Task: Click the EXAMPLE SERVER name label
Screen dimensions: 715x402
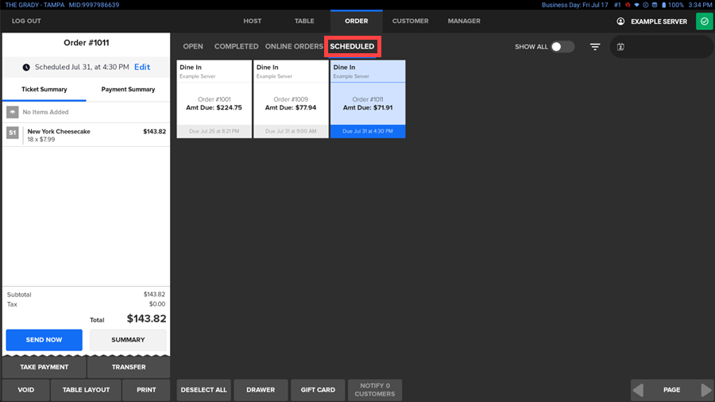Action: [x=659, y=21]
